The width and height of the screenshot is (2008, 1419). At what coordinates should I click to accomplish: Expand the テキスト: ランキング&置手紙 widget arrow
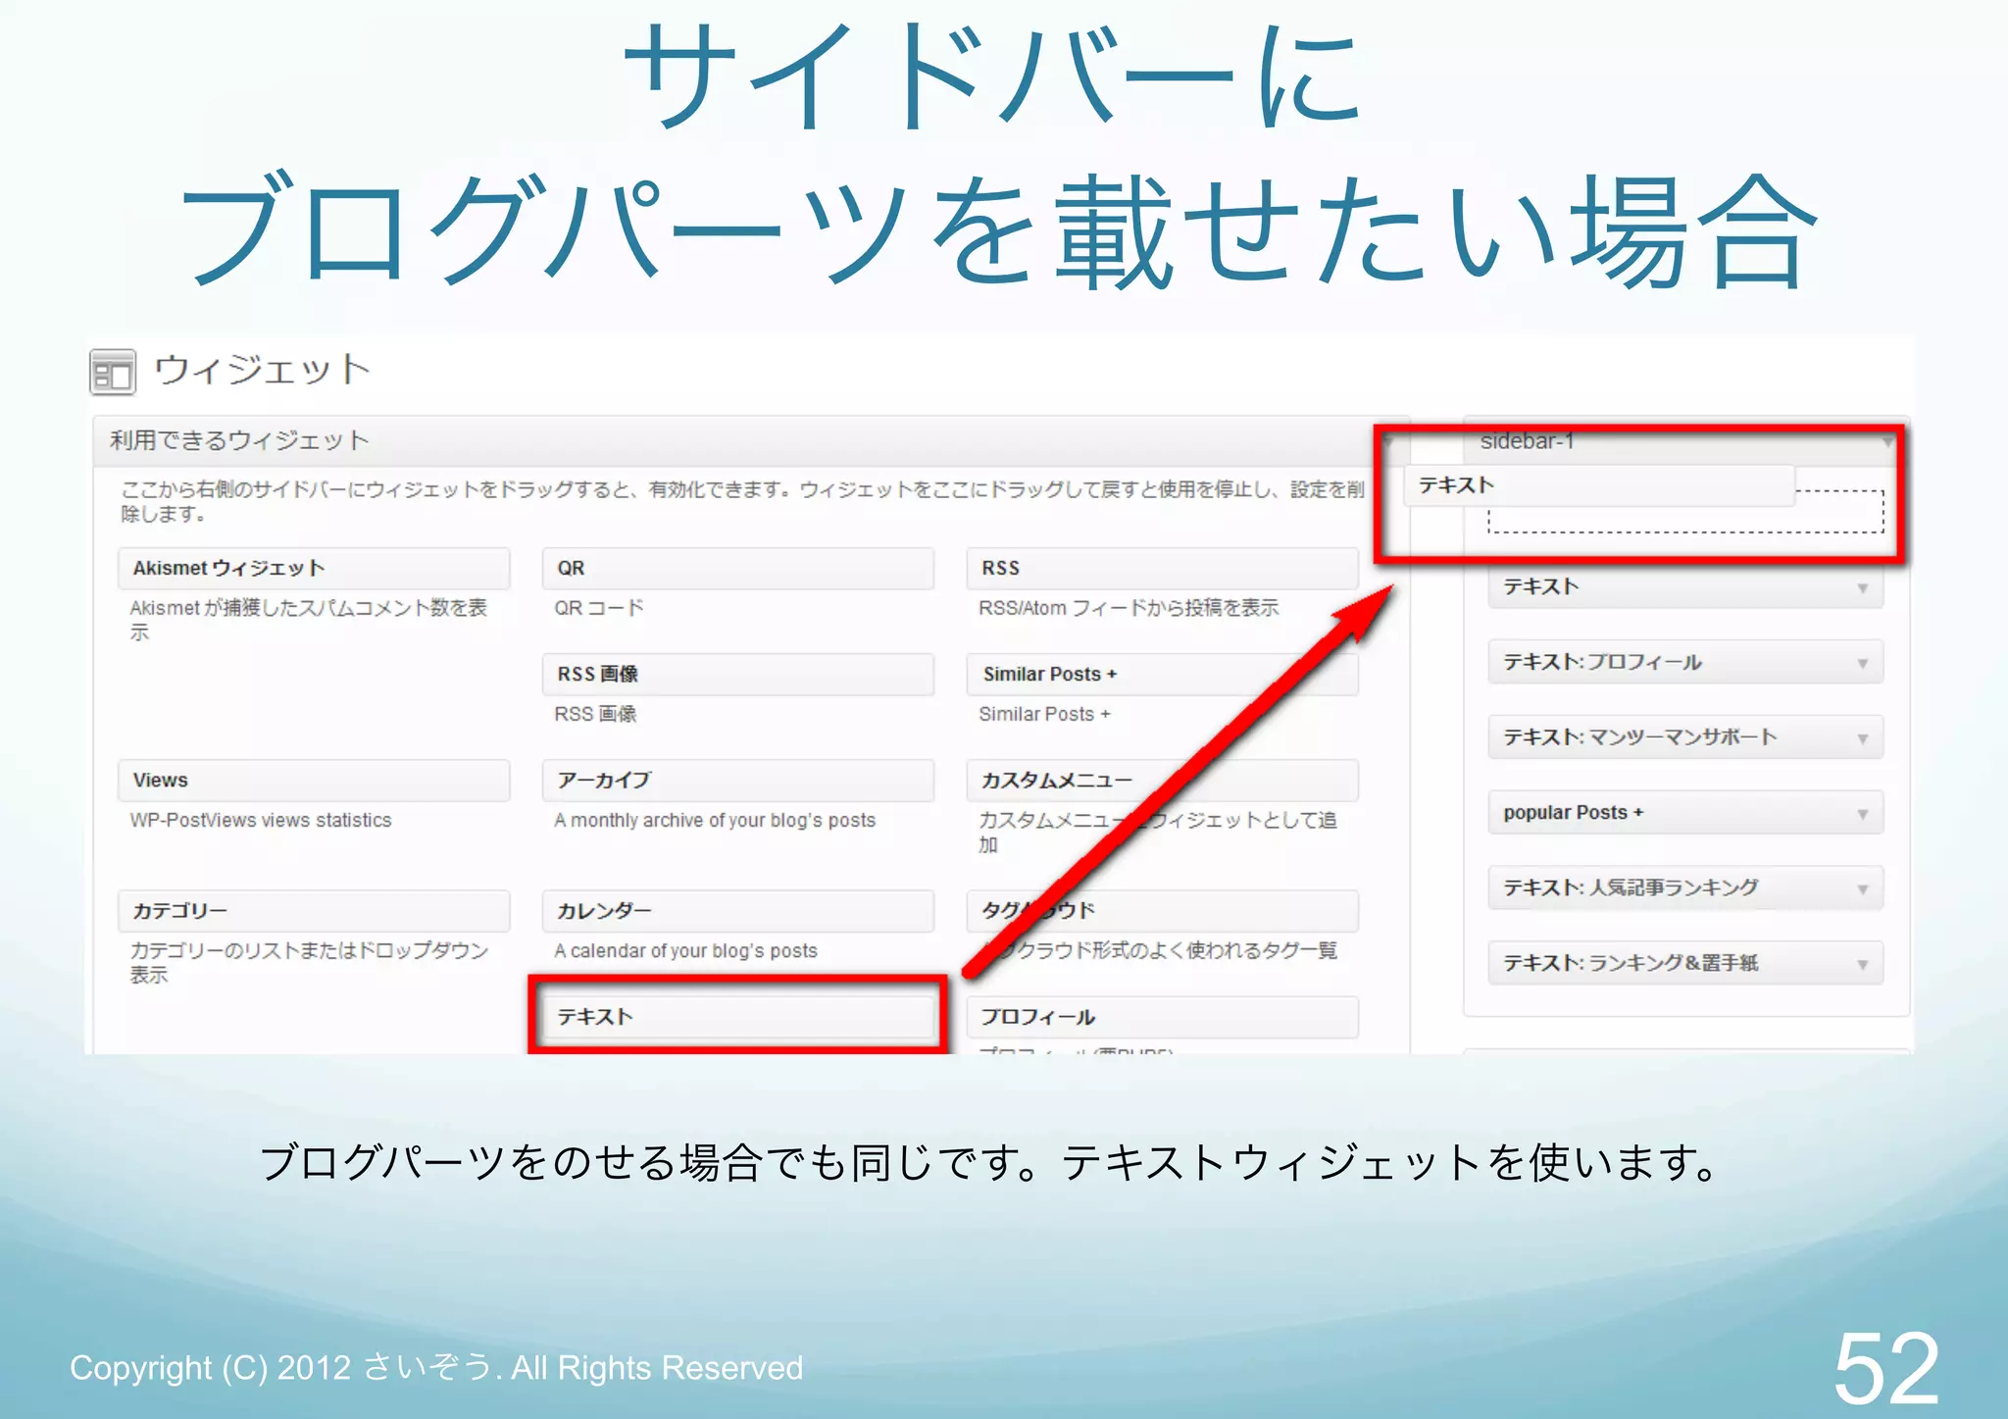point(1862,965)
